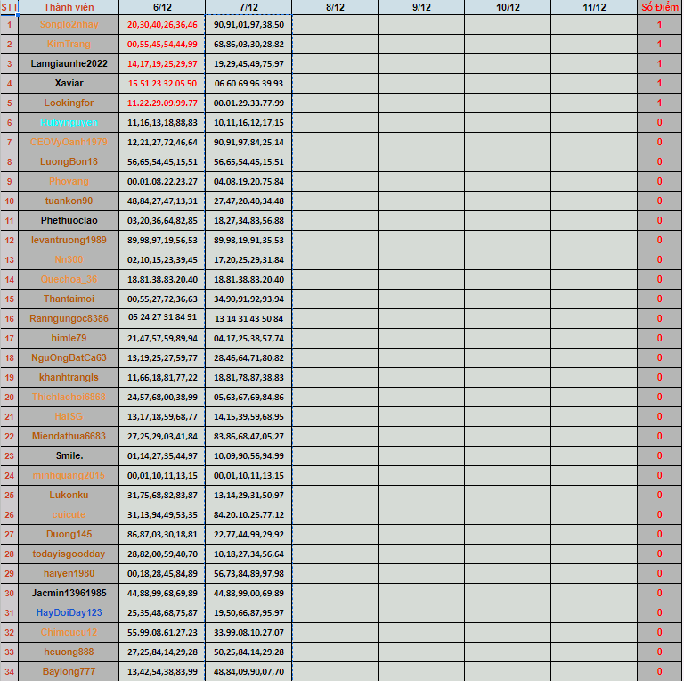Screen dimensions: 684x681
Task: Select member name Songlo2nhay
Action: coord(69,24)
